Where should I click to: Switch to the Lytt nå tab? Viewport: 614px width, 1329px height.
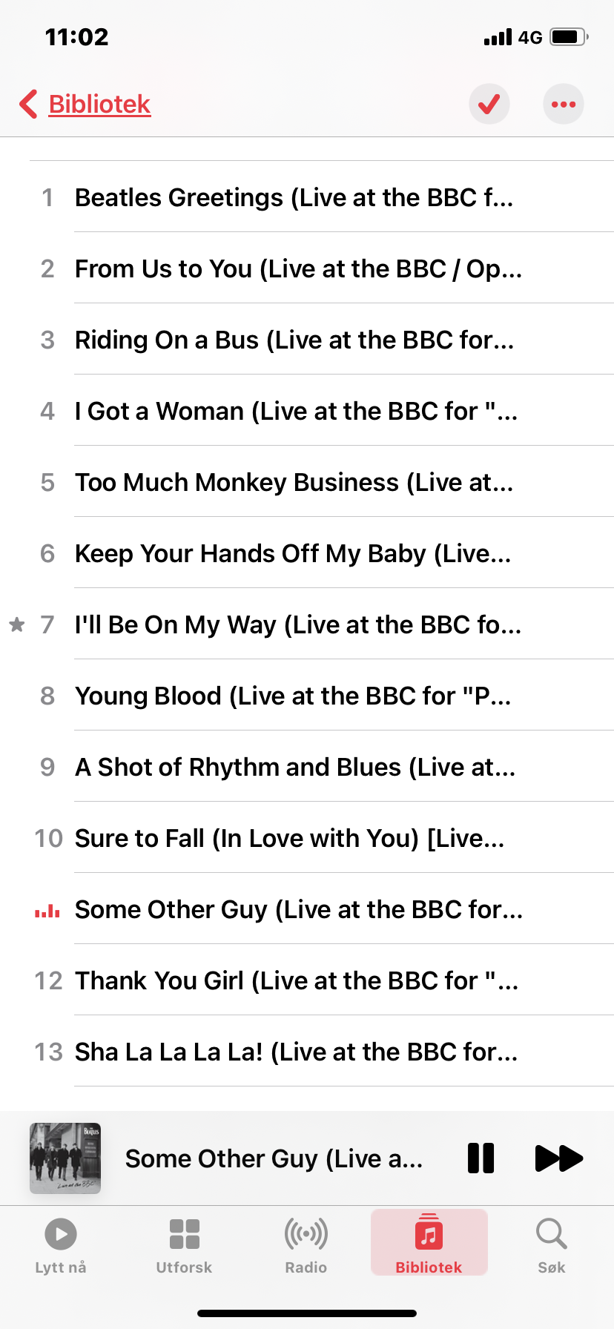(61, 1246)
